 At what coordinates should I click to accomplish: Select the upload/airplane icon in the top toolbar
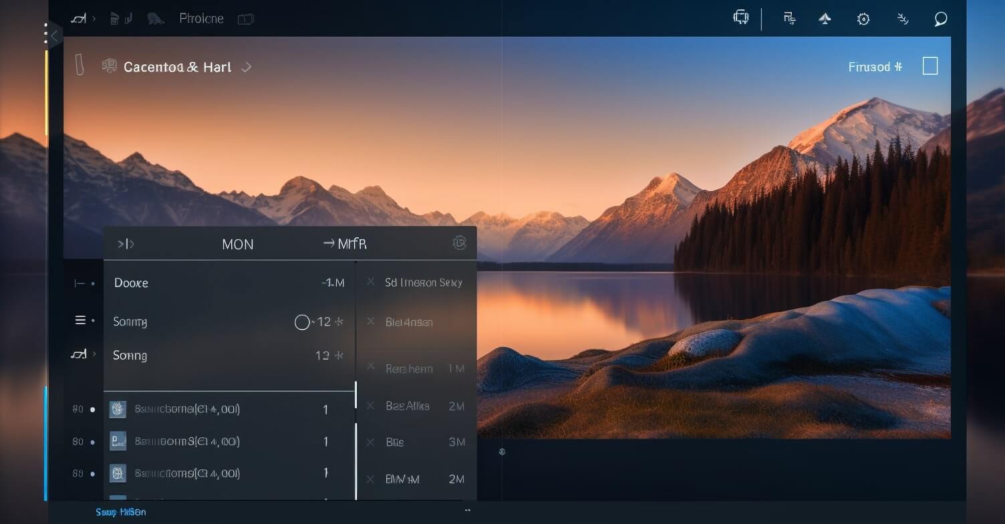click(825, 19)
